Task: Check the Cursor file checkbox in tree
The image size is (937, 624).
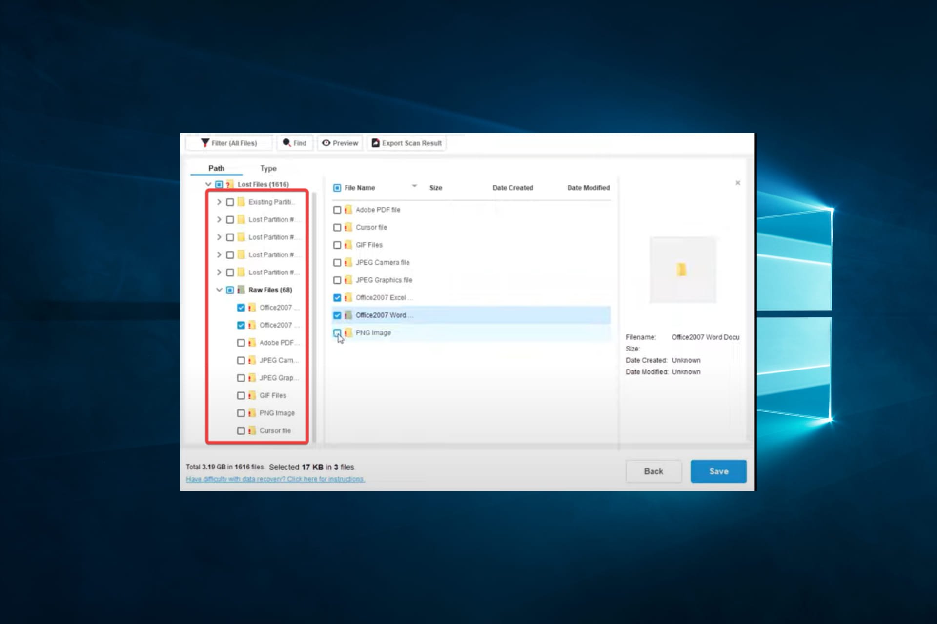Action: (241, 430)
